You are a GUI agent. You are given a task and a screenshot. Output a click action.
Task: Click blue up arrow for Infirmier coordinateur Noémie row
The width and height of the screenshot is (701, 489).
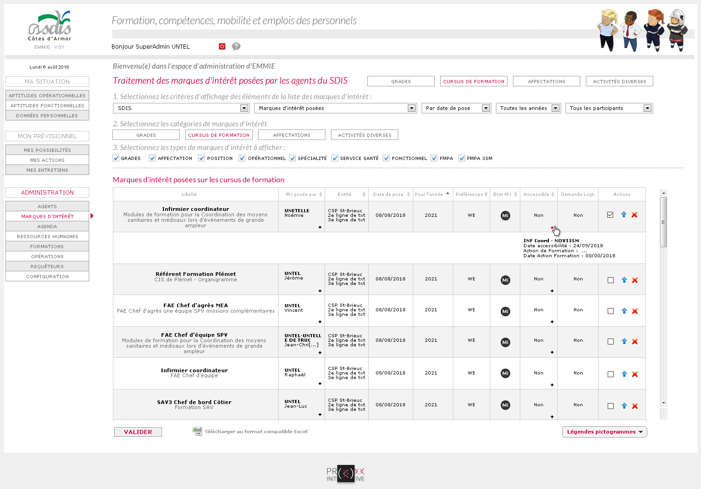[624, 215]
